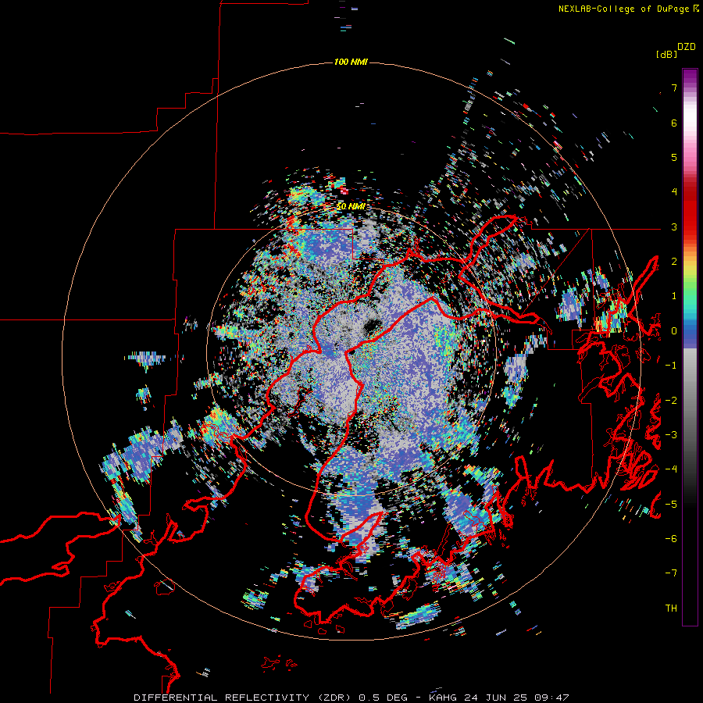
Task: Click the "TH" threshold label on legend
Action: point(671,608)
